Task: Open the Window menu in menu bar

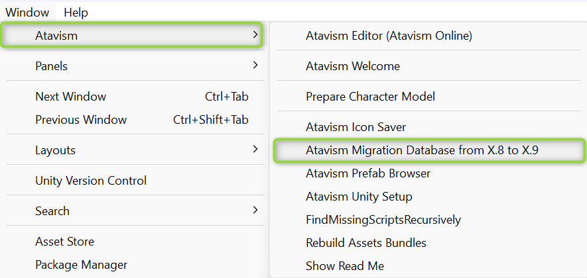Action: (x=27, y=13)
